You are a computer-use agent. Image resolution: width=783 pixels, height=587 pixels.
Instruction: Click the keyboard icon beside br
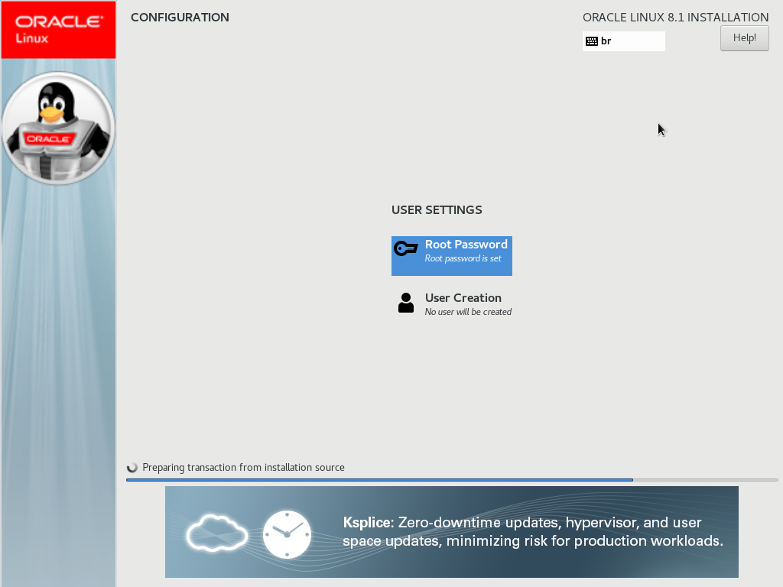592,41
